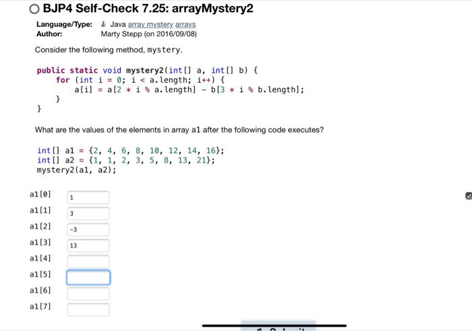Click the focused a1[5] input field
472x331 pixels.
(88, 277)
